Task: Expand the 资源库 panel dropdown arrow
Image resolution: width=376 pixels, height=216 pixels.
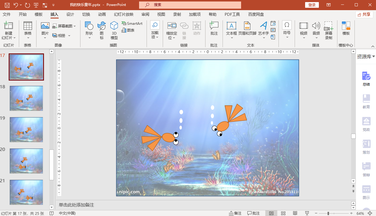Action: pyautogui.click(x=374, y=56)
